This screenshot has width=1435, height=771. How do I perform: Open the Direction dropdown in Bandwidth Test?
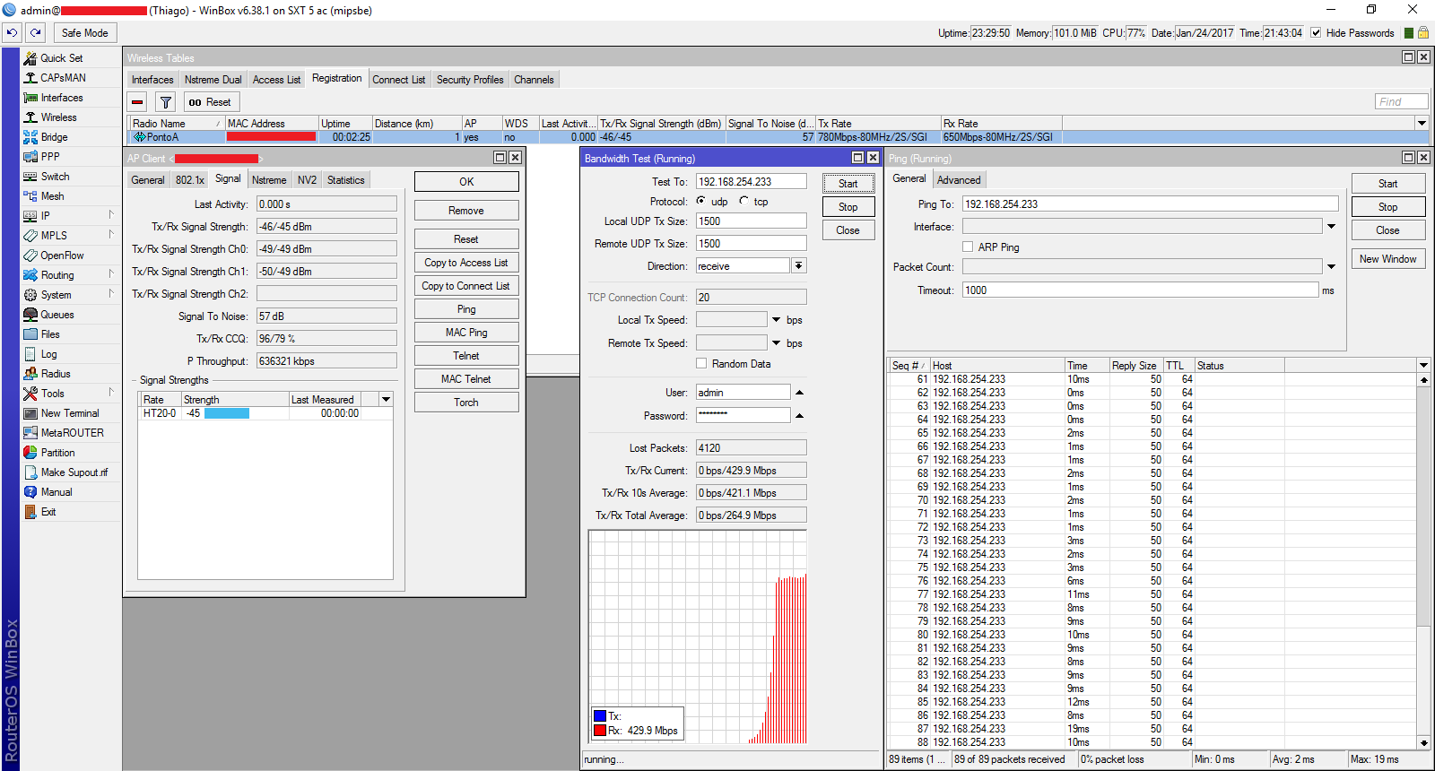pos(798,266)
